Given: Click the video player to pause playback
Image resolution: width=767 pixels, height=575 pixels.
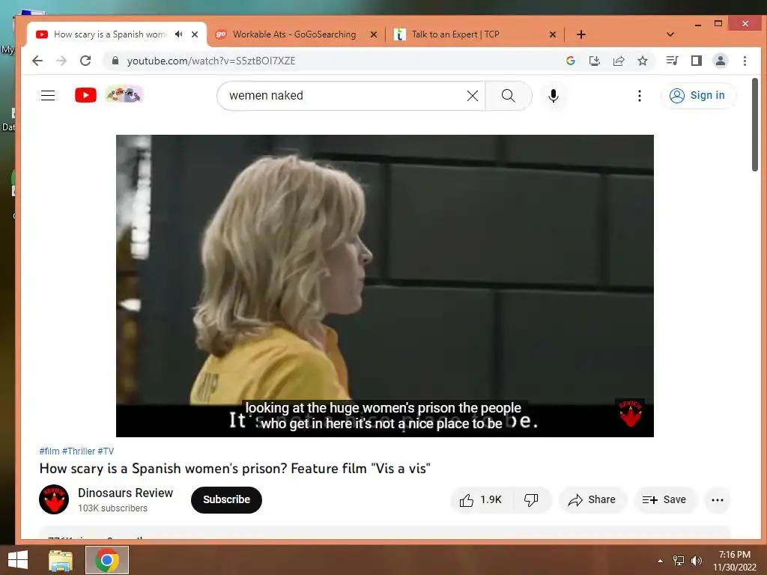Looking at the screenshot, I should click(384, 285).
